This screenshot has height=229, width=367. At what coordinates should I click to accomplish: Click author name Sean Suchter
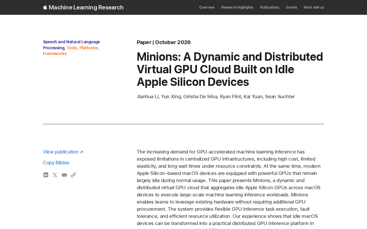pos(280,97)
